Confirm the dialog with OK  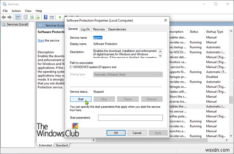116,133
